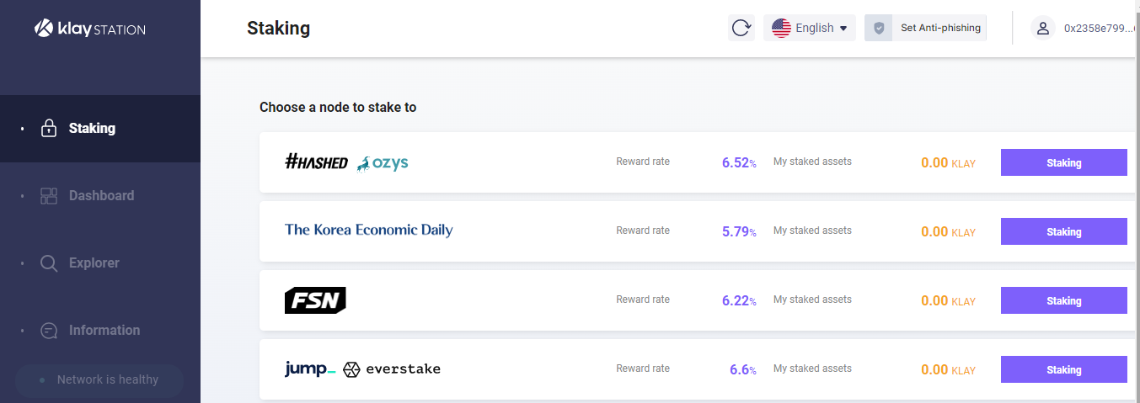
Task: Click the Information chat bubble icon
Action: pyautogui.click(x=49, y=331)
